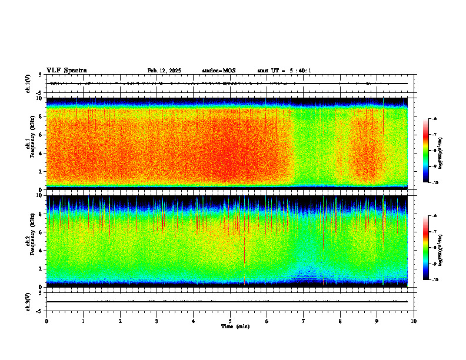This screenshot has width=466, height=360.
Task: Click the "8" kHz tick on ch.2 frequency axis
Action: pyautogui.click(x=41, y=214)
